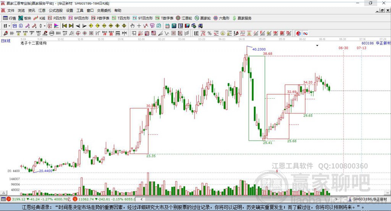This screenshot has width=391, height=211.
Task: Open the calendar icon
Action: 167,26
